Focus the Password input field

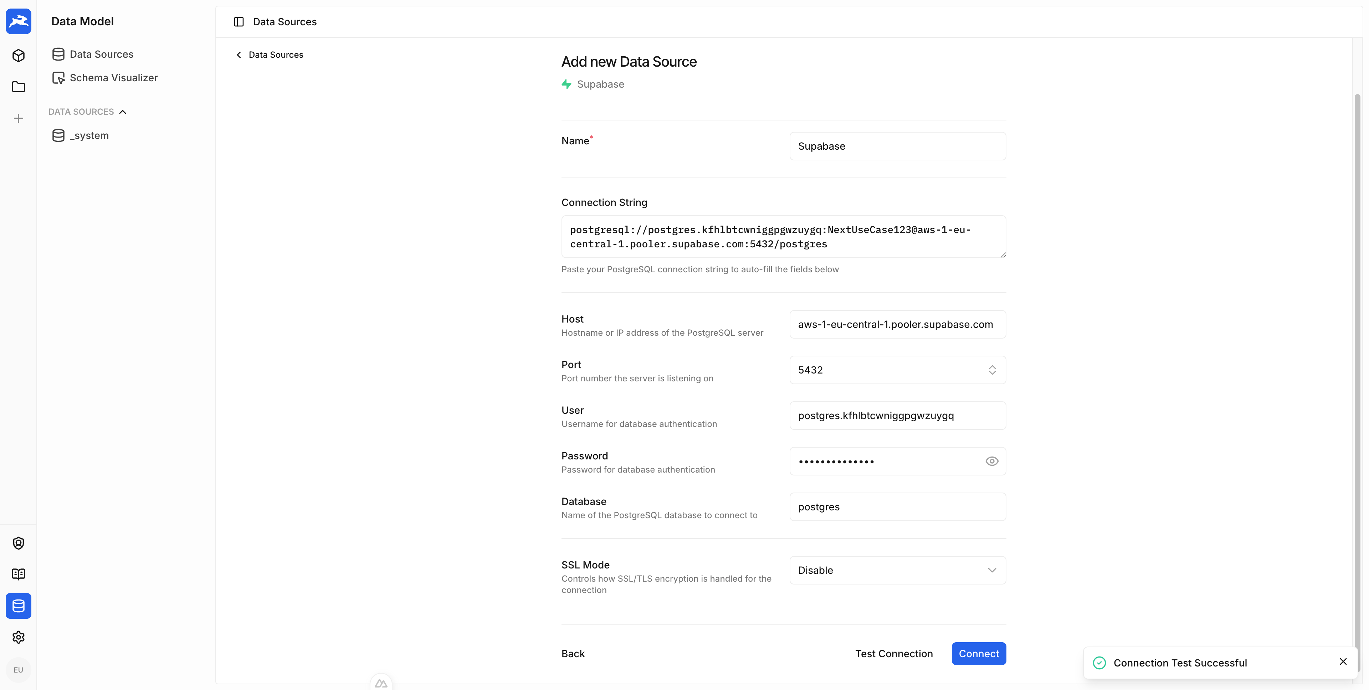898,461
